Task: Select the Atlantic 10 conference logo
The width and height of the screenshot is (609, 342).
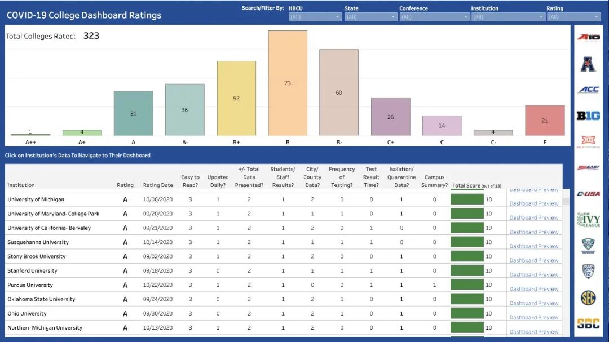Action: coord(588,37)
